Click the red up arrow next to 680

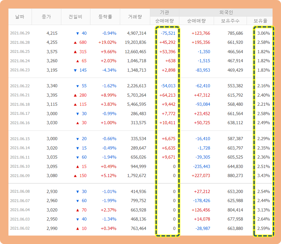point(75,43)
